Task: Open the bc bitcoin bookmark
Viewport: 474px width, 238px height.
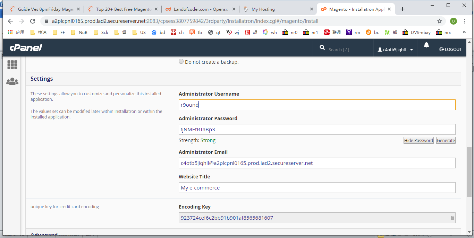Action: pyautogui.click(x=372, y=32)
